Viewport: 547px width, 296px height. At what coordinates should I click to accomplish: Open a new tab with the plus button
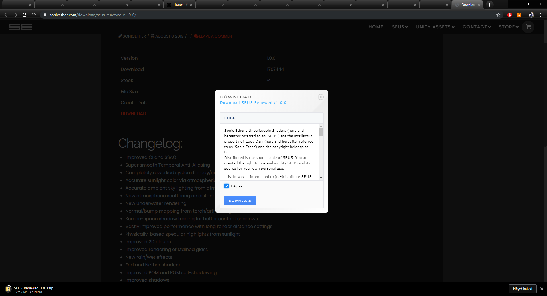tap(490, 5)
